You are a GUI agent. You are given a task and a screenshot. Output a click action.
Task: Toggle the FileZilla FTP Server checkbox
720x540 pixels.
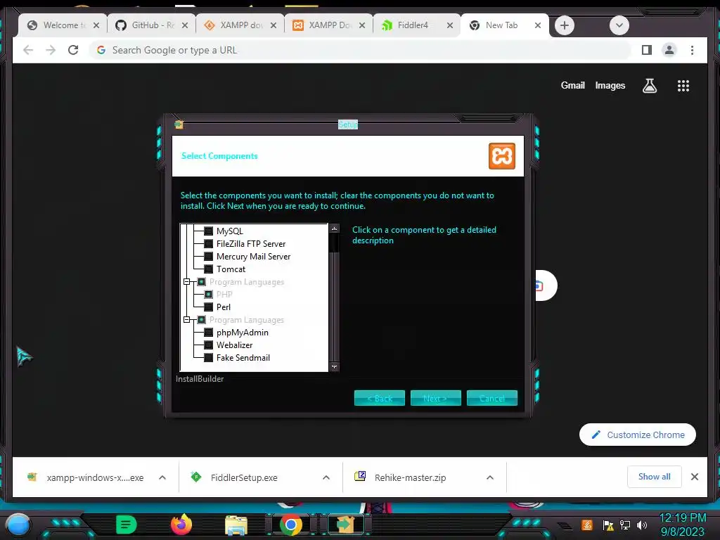[208, 244]
